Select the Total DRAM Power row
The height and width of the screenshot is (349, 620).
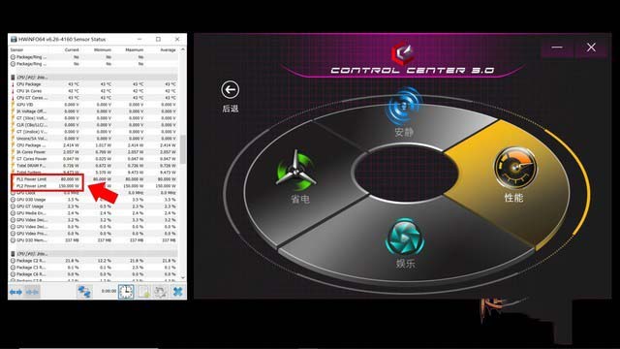click(93, 166)
